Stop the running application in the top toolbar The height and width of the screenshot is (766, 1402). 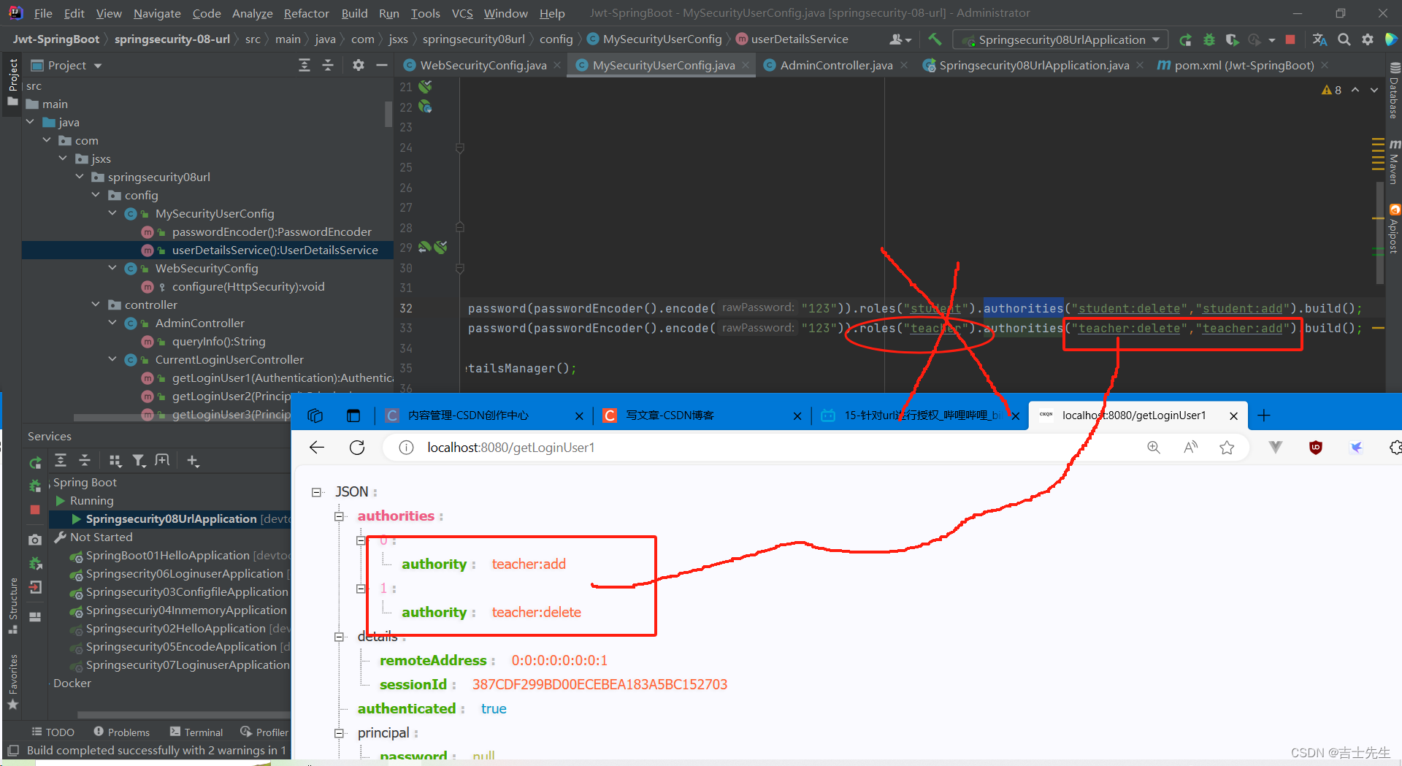pyautogui.click(x=1290, y=39)
